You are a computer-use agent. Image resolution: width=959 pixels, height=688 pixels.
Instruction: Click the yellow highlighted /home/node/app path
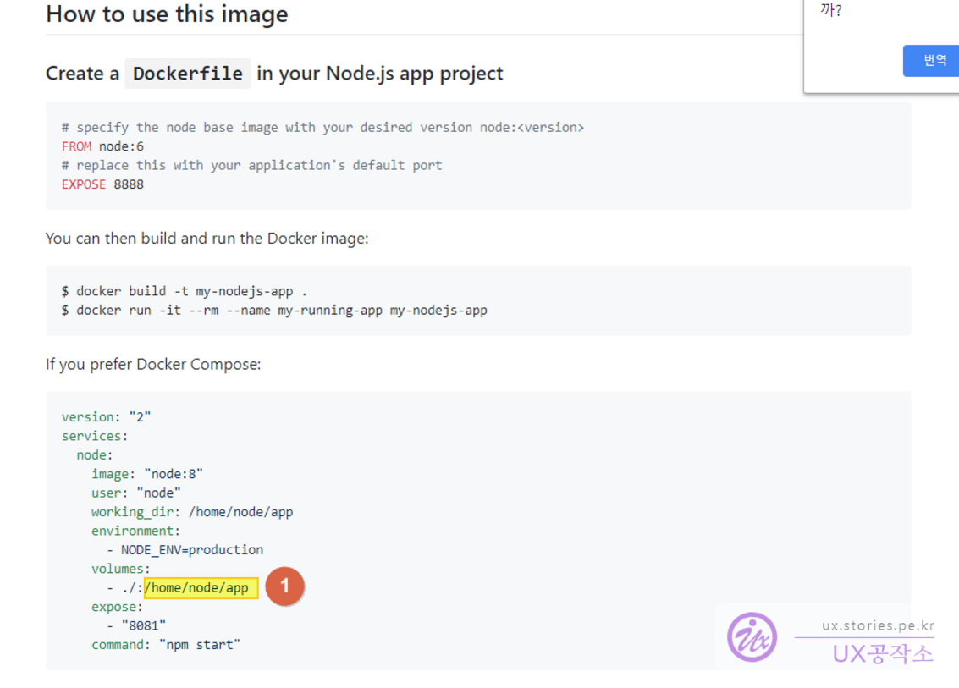[200, 587]
